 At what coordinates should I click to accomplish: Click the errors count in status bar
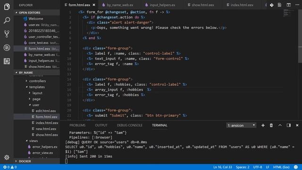[6, 167]
